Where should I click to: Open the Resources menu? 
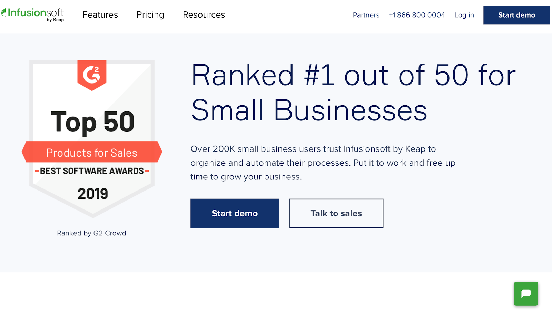204,15
